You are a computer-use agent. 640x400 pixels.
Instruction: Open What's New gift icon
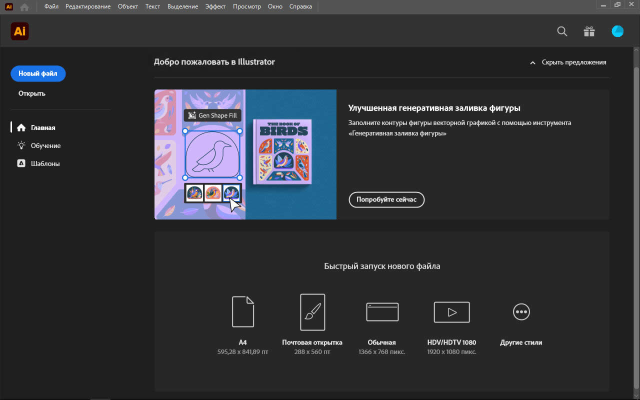tap(589, 31)
